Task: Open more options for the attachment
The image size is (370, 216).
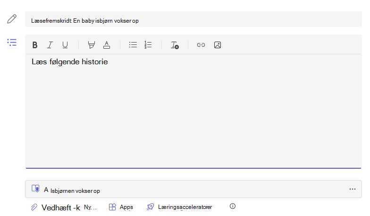Action: [353, 189]
